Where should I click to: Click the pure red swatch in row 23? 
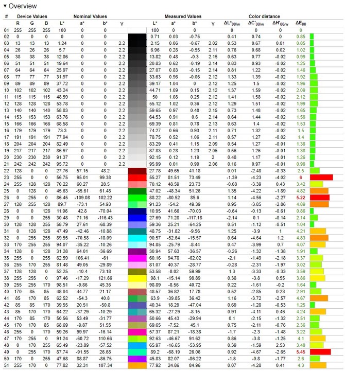point(137,178)
